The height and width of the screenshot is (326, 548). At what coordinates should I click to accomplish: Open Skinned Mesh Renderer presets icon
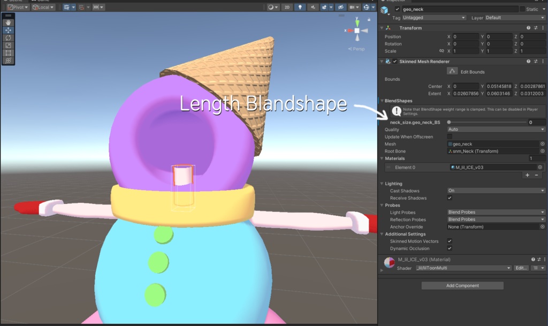(x=535, y=61)
